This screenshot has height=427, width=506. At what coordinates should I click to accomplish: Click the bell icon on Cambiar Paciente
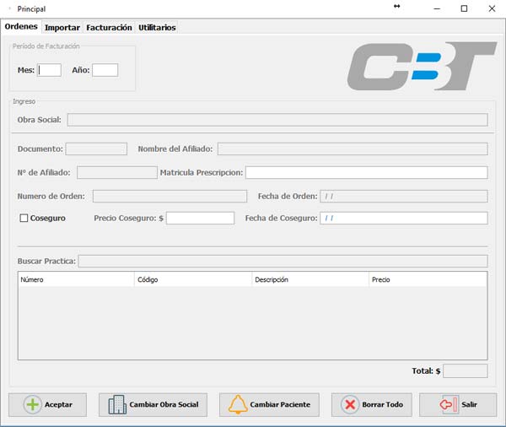coord(238,404)
